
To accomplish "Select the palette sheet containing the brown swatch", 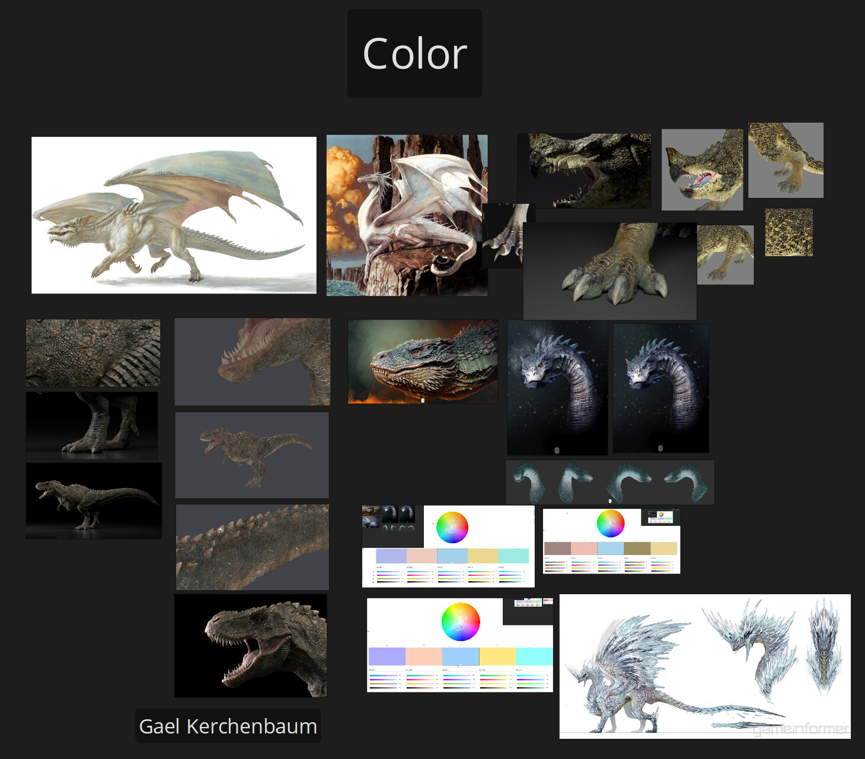I will pos(611,541).
